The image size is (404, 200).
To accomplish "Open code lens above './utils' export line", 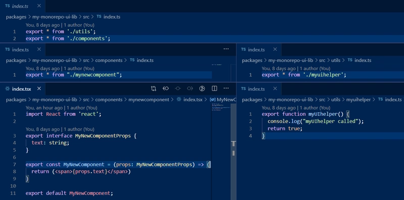I will 60,25.
